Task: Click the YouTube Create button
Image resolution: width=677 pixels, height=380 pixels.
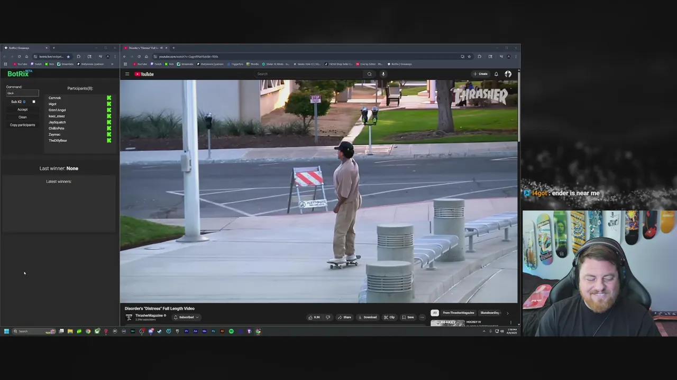Action: (481, 74)
